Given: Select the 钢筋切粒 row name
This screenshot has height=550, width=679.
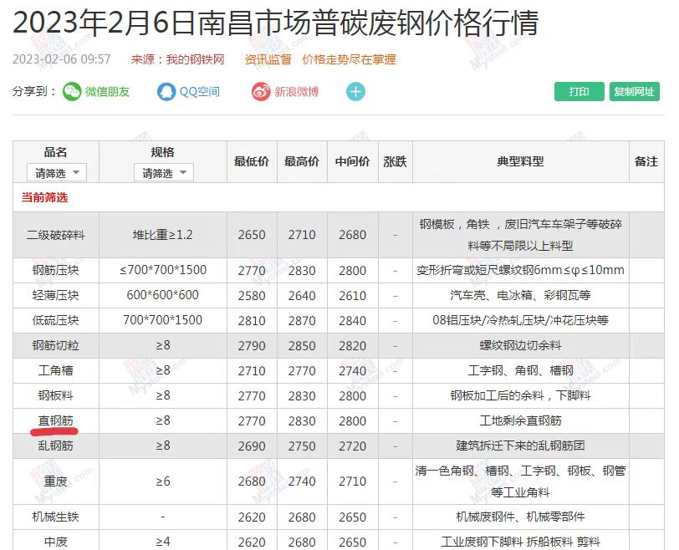Looking at the screenshot, I should (56, 346).
